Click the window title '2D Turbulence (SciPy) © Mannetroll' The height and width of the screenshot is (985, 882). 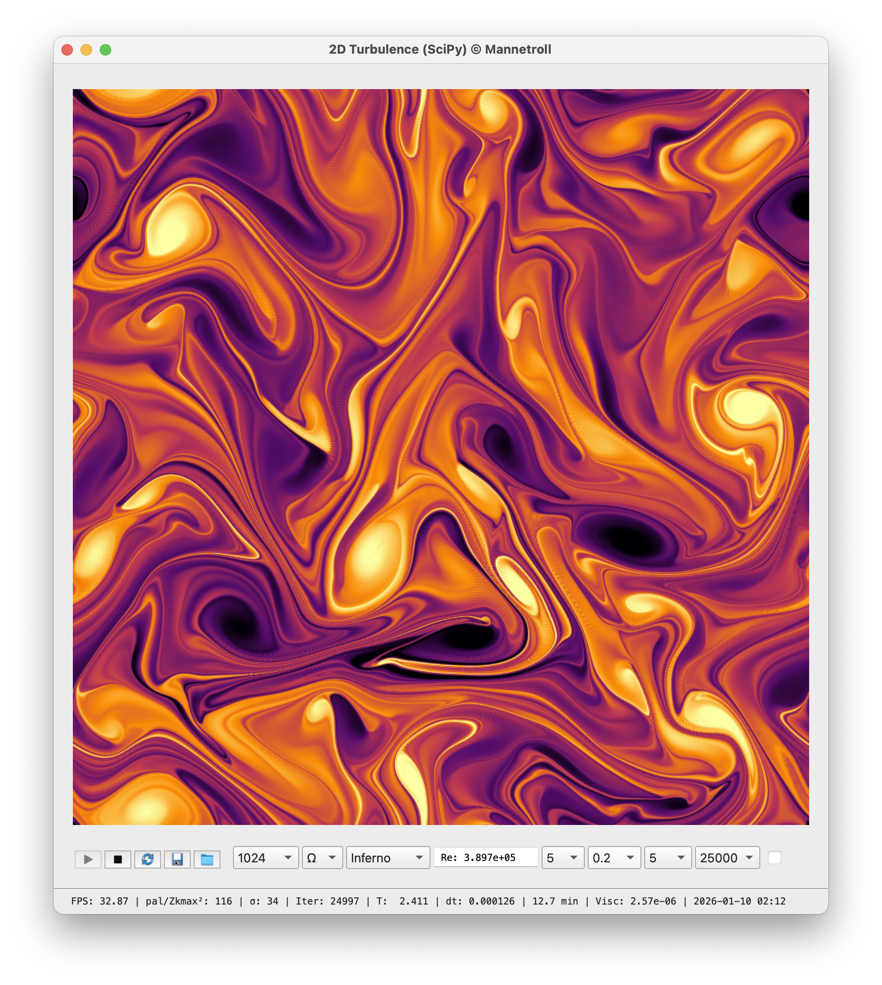click(440, 49)
